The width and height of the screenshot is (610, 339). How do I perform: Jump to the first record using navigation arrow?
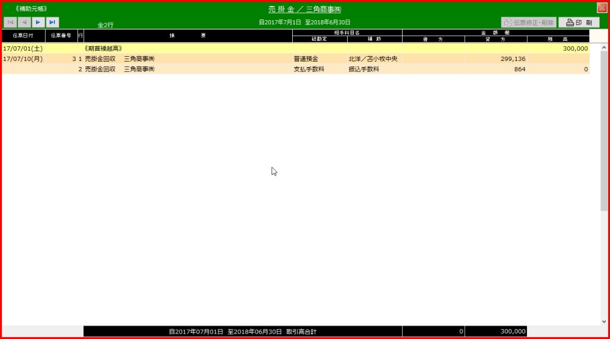tap(10, 23)
